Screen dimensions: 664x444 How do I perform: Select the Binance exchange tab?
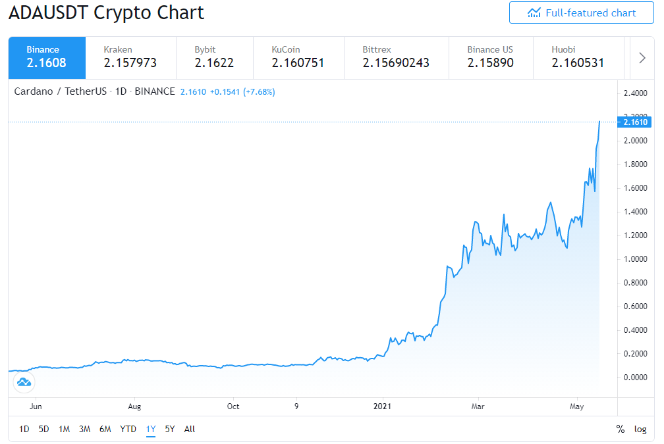click(x=47, y=58)
